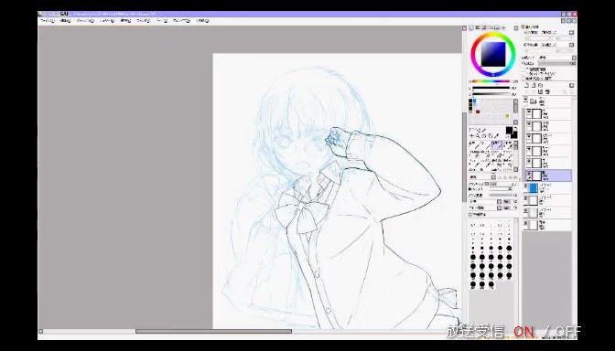Image resolution: width=615 pixels, height=351 pixels.
Task: Select the rotate canvas tool
Action: [484, 135]
